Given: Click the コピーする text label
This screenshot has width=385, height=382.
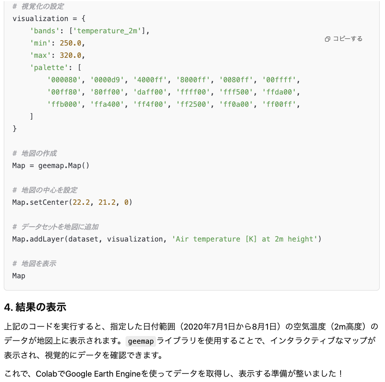Looking at the screenshot, I should pyautogui.click(x=347, y=39).
